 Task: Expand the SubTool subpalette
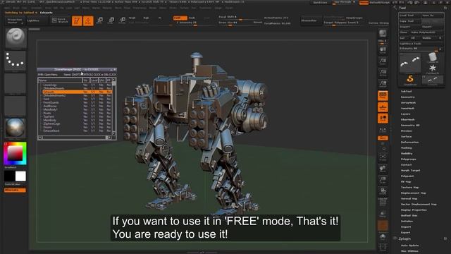click(406, 91)
